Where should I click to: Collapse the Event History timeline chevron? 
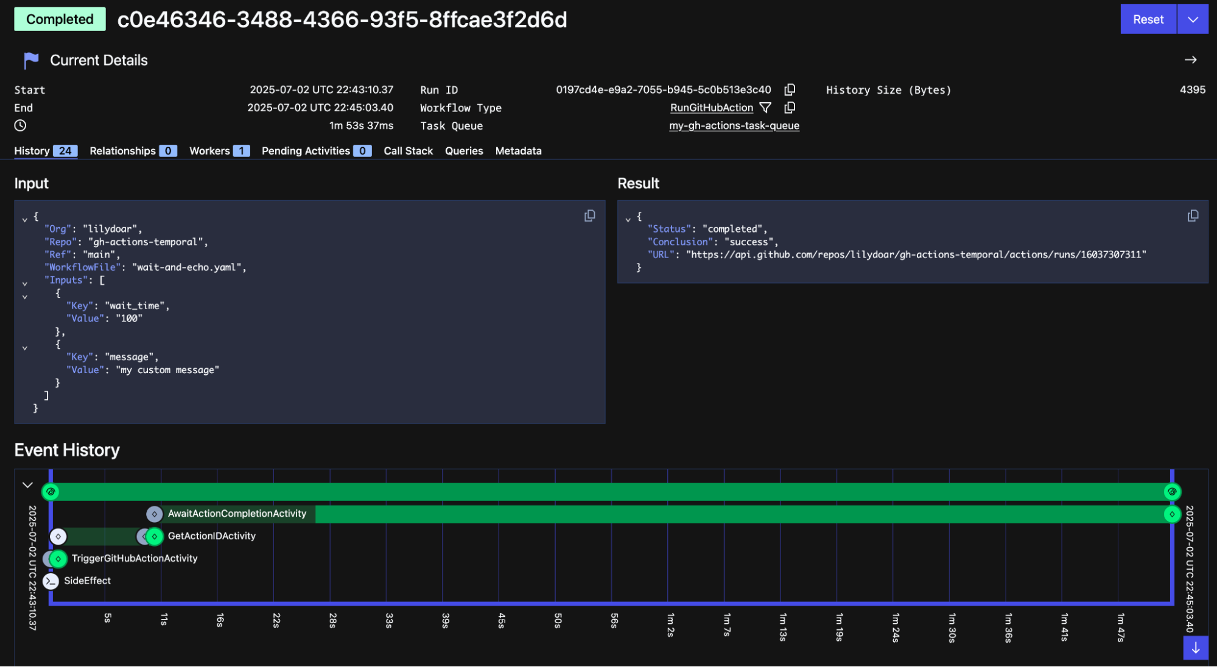[x=27, y=485]
